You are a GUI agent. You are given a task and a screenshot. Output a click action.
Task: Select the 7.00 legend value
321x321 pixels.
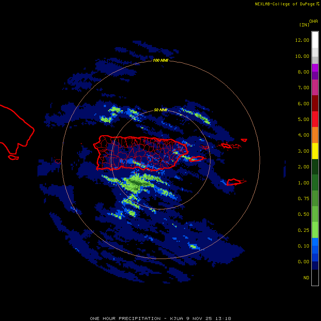coord(304,88)
